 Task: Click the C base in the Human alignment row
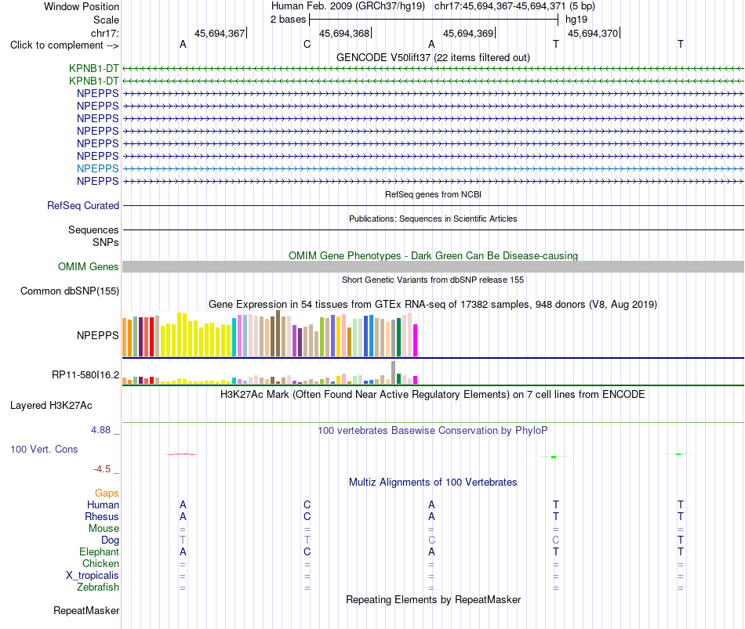click(307, 504)
